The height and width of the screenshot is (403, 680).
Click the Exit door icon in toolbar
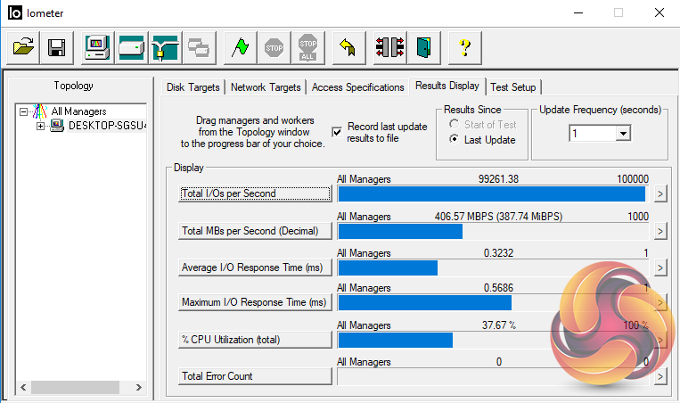423,47
